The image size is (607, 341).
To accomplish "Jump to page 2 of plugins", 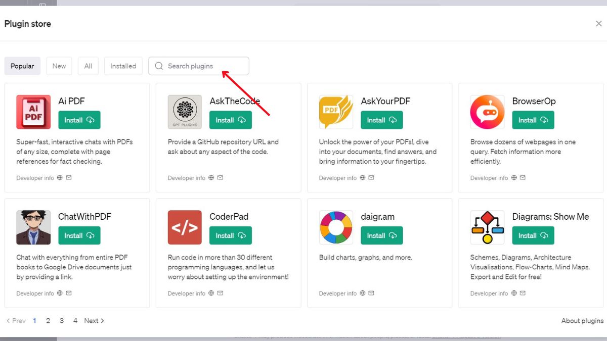I will (x=48, y=321).
